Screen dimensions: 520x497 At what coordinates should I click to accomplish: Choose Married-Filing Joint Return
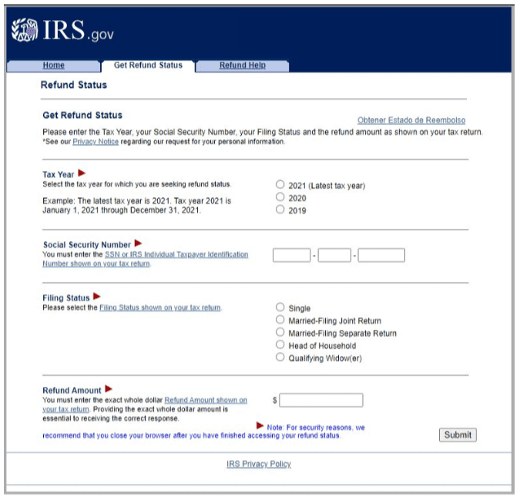click(280, 320)
